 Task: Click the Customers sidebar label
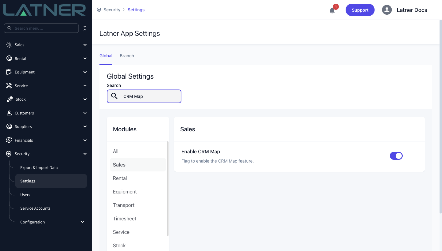click(x=24, y=113)
